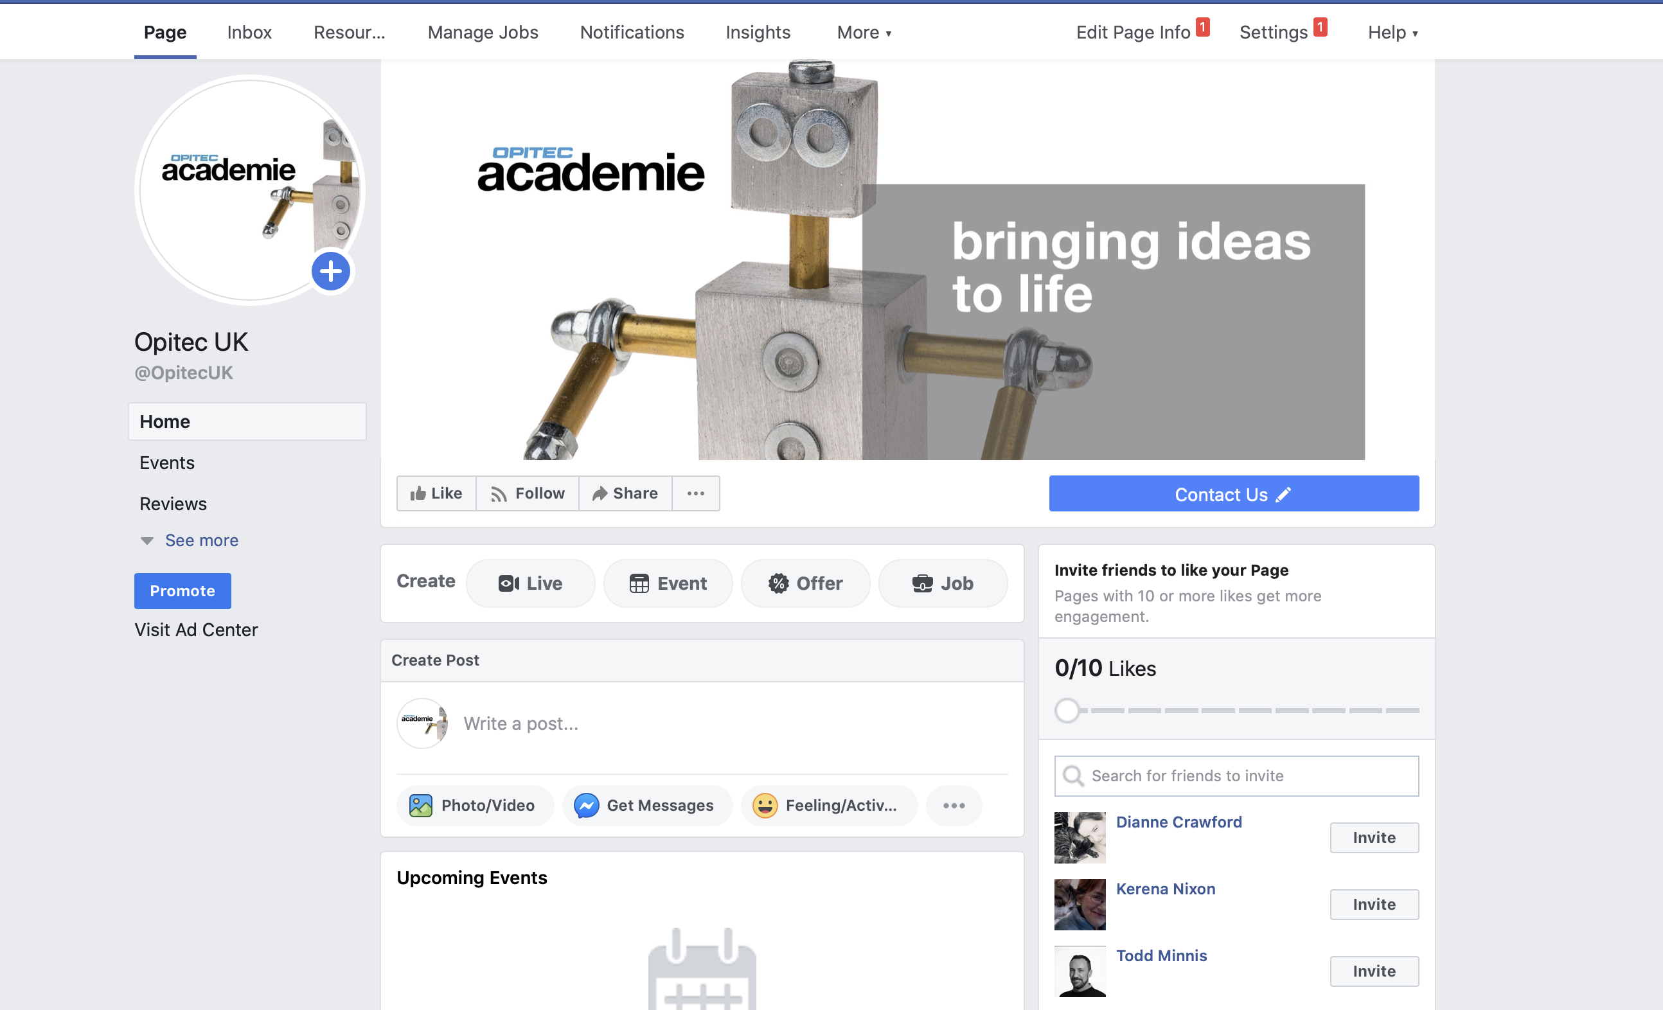Start a Live video
Image resolution: width=1663 pixels, height=1010 pixels.
coord(531,583)
